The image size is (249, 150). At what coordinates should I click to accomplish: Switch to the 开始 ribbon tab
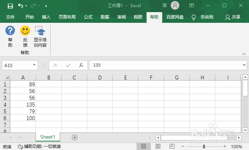click(x=30, y=17)
